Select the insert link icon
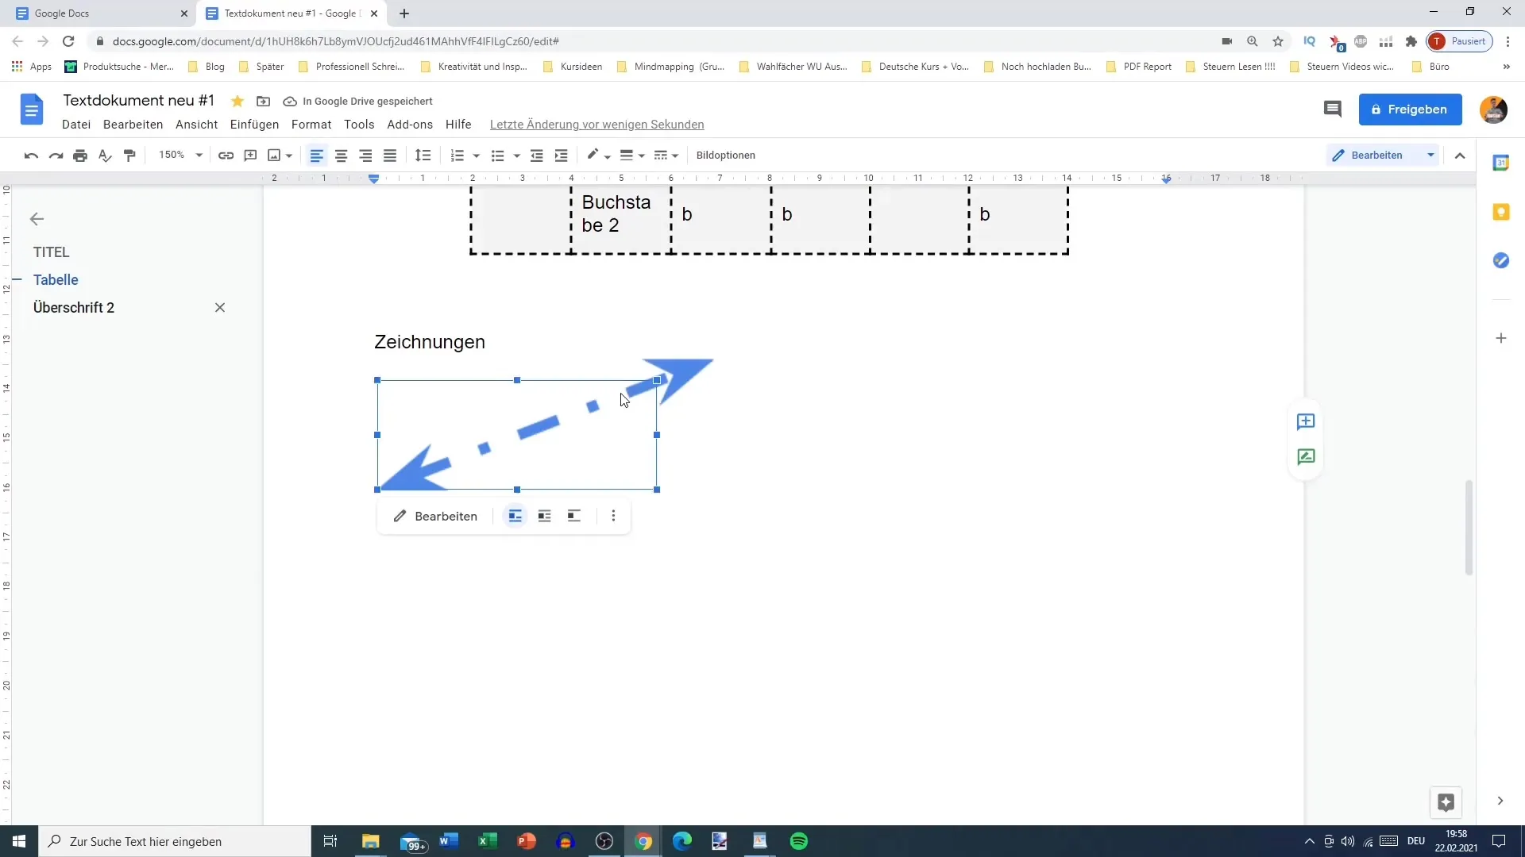Viewport: 1525px width, 857px height. click(226, 155)
